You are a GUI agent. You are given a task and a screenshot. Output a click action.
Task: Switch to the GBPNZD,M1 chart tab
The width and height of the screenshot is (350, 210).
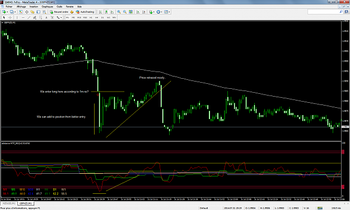[25, 203]
